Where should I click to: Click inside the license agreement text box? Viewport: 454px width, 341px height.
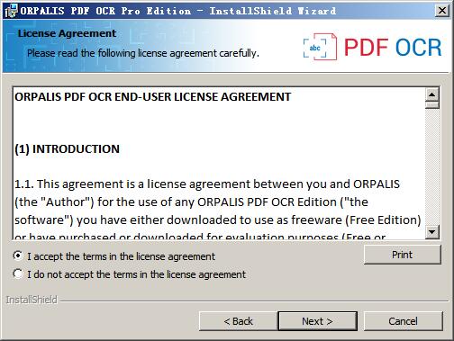[219, 164]
